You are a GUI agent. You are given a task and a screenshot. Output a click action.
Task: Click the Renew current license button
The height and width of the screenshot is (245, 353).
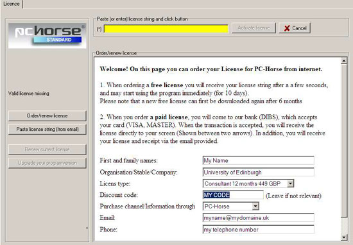[47, 149]
